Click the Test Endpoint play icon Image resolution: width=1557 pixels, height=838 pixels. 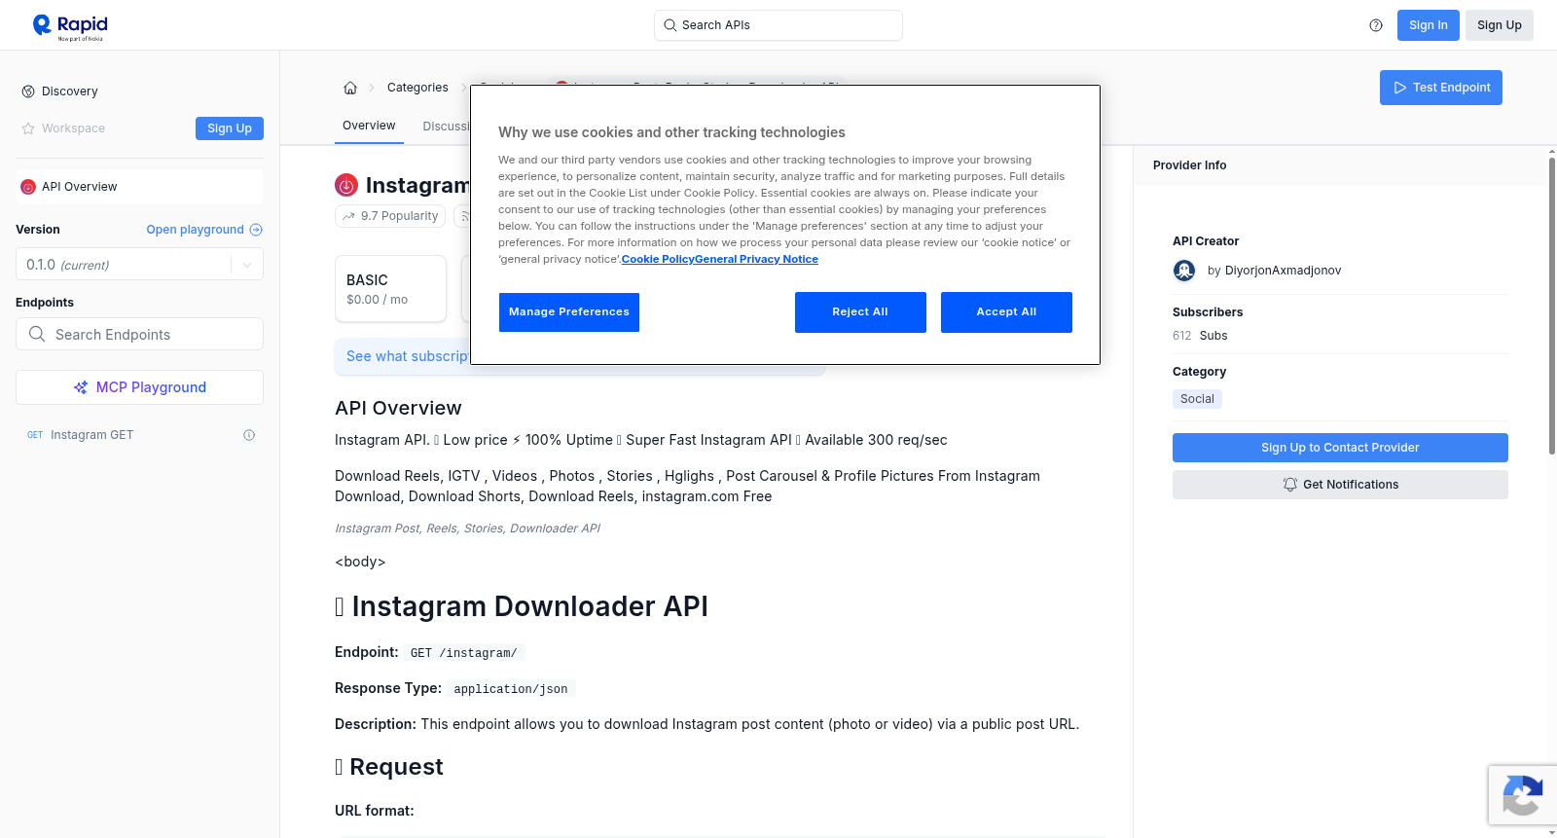1400,88
